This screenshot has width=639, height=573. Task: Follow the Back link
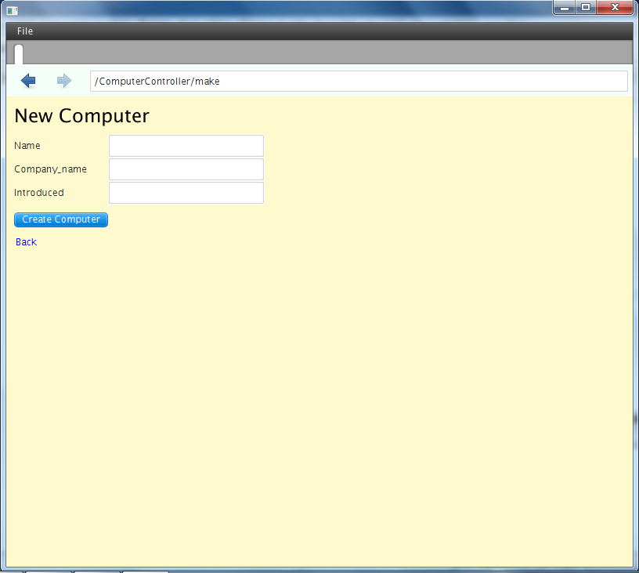26,242
